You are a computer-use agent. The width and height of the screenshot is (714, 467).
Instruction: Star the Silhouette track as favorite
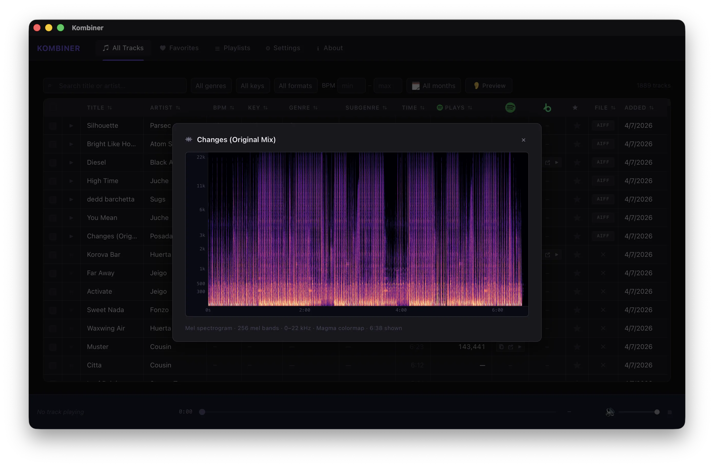577,125
